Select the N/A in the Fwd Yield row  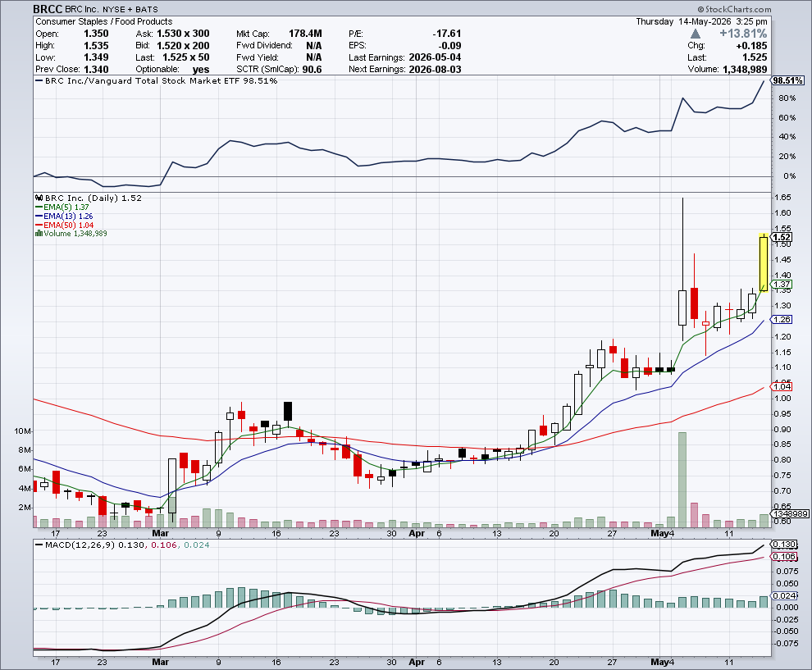click(314, 57)
